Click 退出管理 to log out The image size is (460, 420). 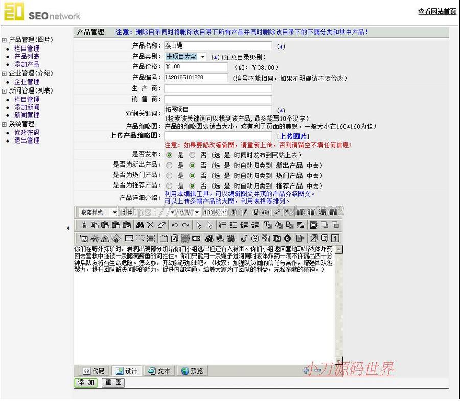27,141
